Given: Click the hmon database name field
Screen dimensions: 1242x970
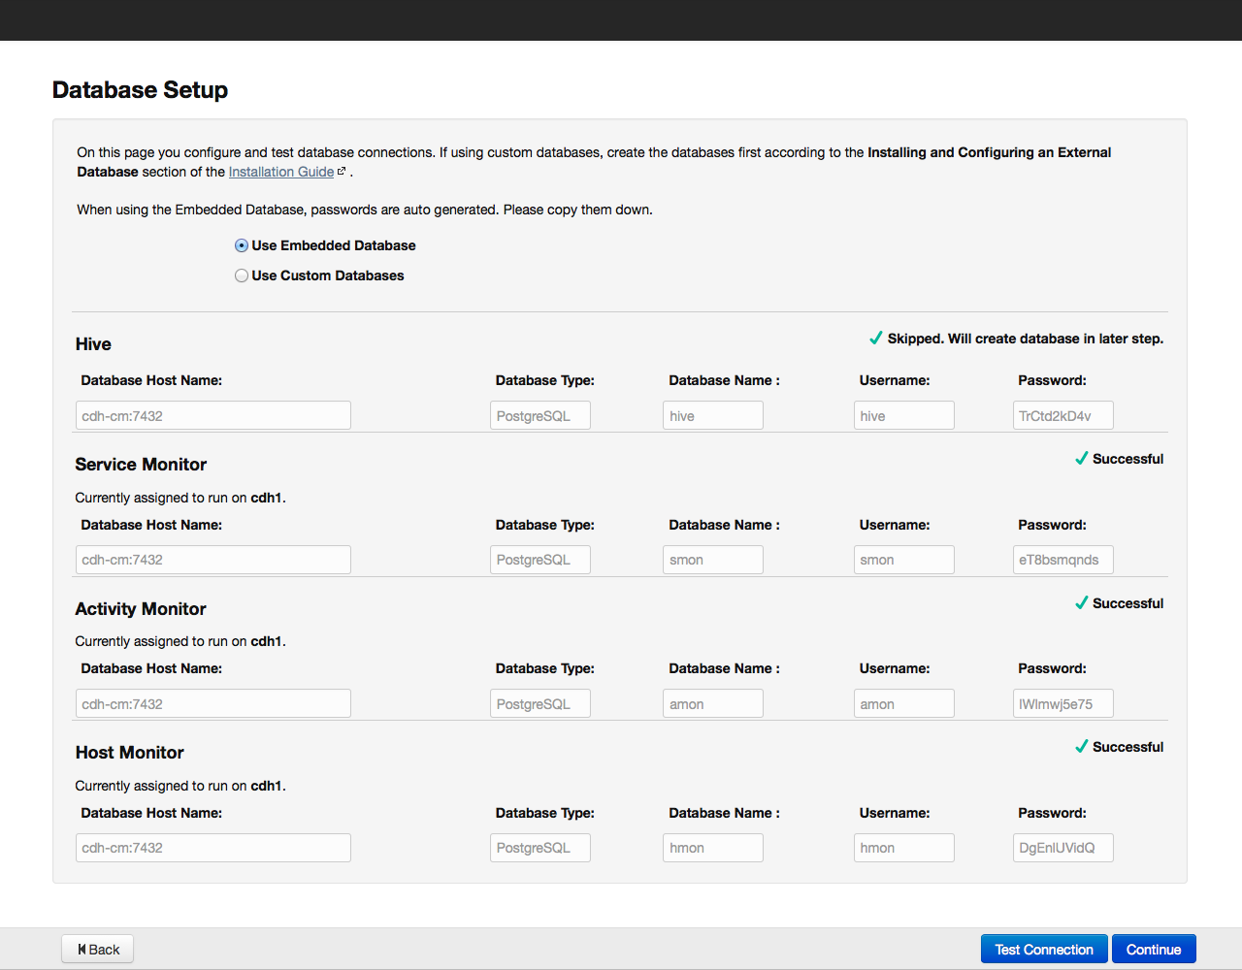Looking at the screenshot, I should pos(713,848).
